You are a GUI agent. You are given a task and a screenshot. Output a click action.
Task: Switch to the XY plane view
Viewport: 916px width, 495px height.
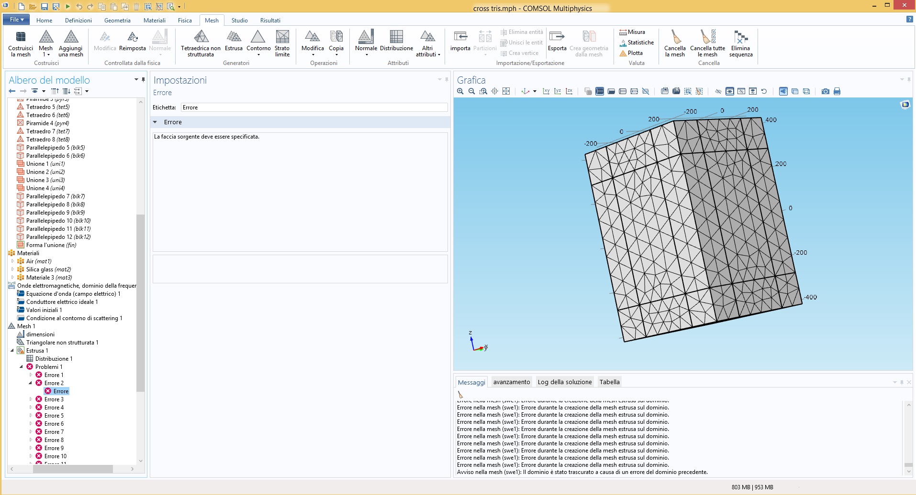546,91
